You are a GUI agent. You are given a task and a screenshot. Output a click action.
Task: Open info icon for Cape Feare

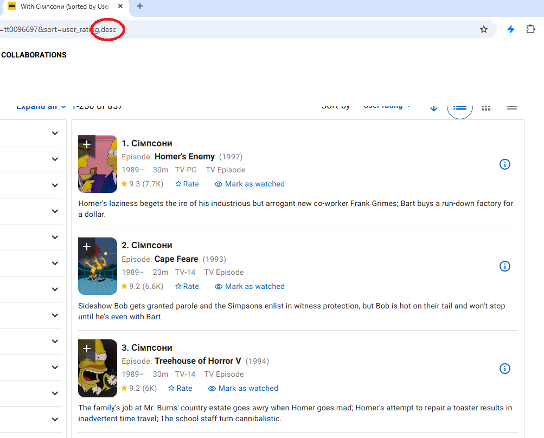coord(505,266)
